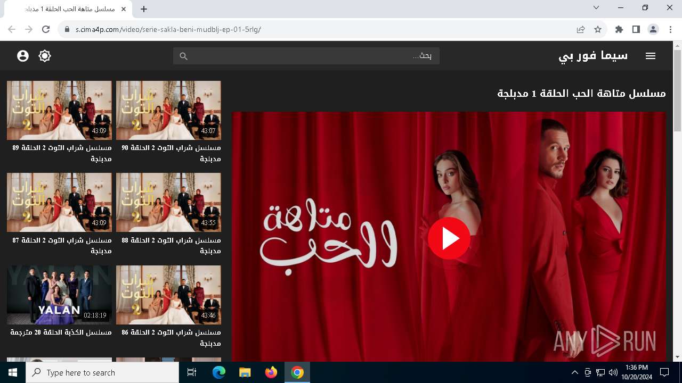Open the Chrome profile avatar

[x=653, y=29]
